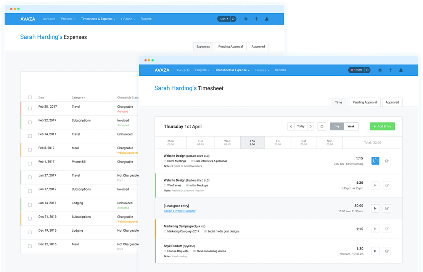Edit the Website Design Wireframes entry
This screenshot has height=272, width=423.
(387, 185)
